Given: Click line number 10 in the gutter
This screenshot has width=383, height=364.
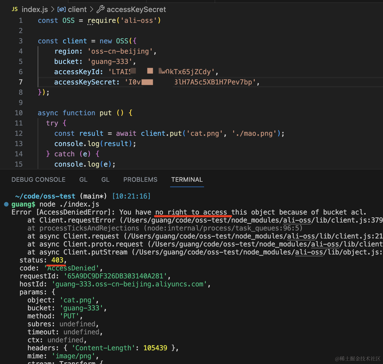Looking at the screenshot, I should [x=19, y=113].
